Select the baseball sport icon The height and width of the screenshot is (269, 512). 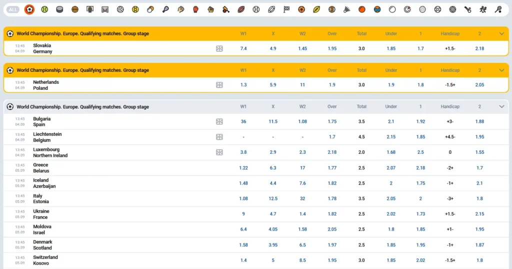click(x=256, y=9)
